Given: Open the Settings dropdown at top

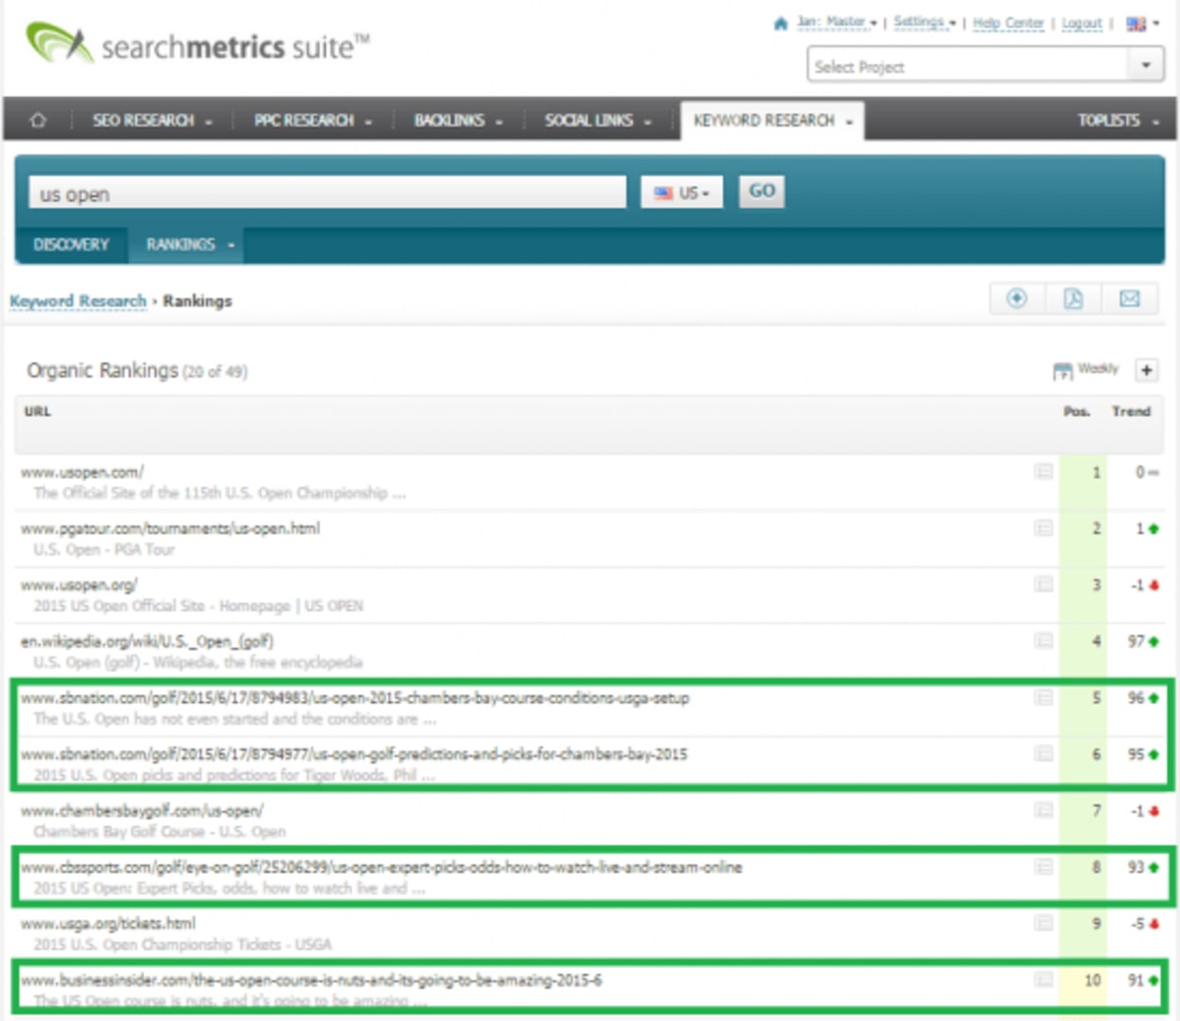Looking at the screenshot, I should 924,22.
